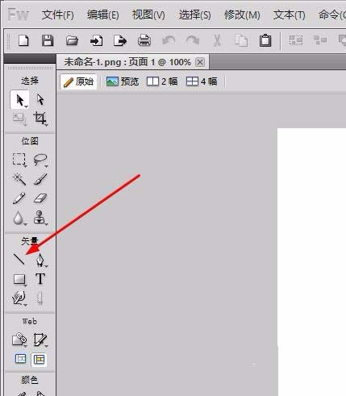Viewport: 346px width, 396px height.
Task: Select the Subselection tool
Action: point(40,100)
